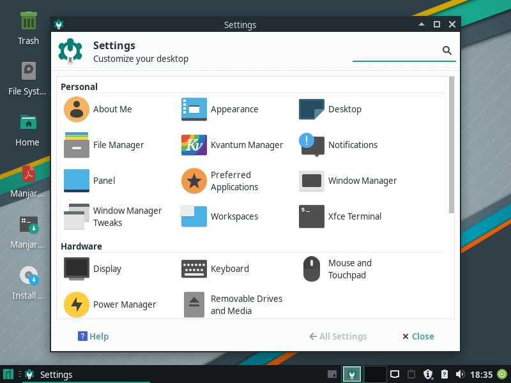511x383 pixels.
Task: Click the green session button in tray
Action: (x=502, y=374)
